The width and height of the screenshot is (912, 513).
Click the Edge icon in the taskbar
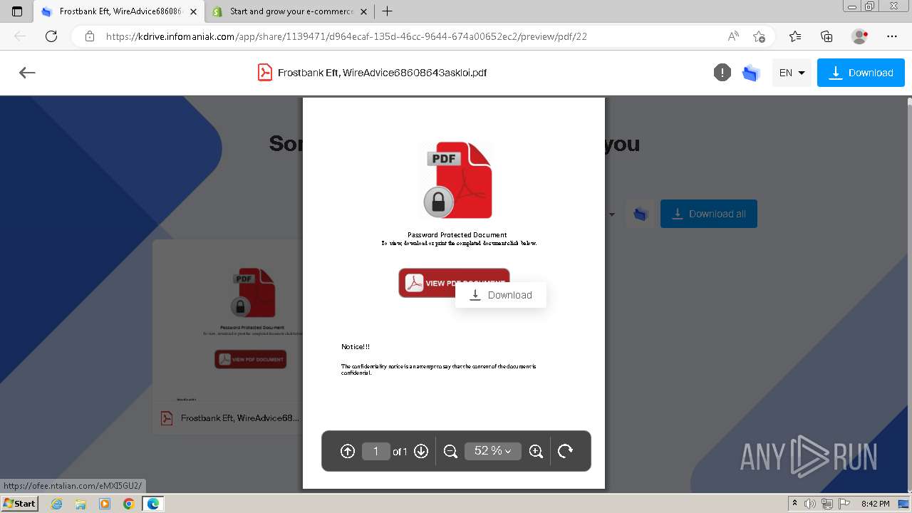click(x=152, y=504)
